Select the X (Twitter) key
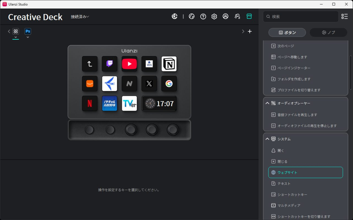The height and width of the screenshot is (220, 353). pos(149,84)
